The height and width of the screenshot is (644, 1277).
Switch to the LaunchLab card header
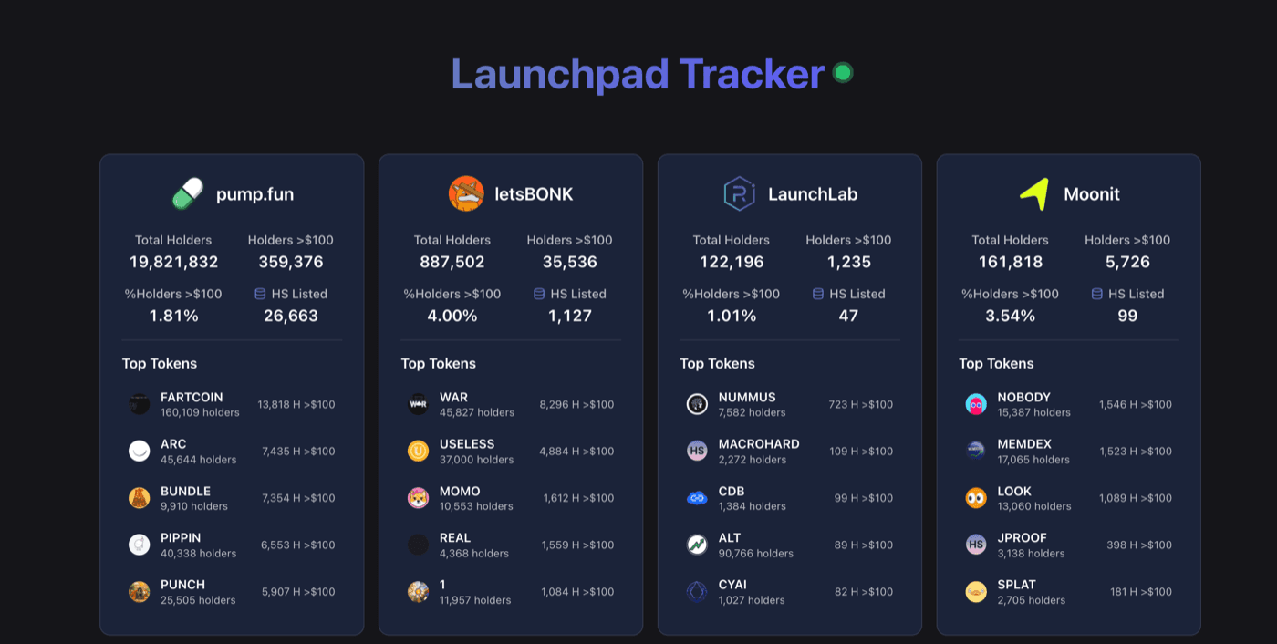789,193
